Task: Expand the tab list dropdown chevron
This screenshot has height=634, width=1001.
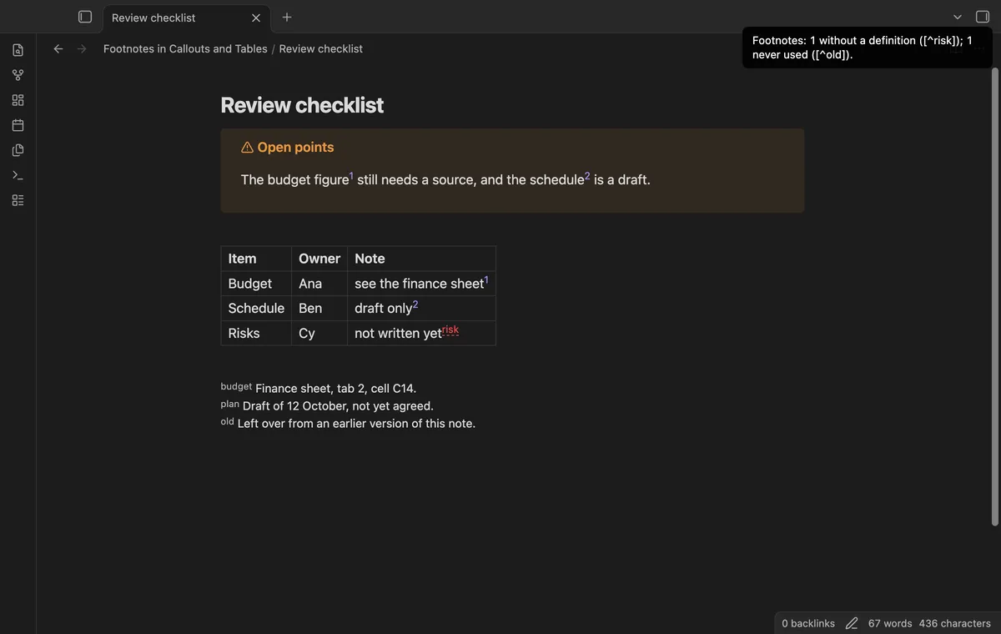Action: [x=958, y=17]
